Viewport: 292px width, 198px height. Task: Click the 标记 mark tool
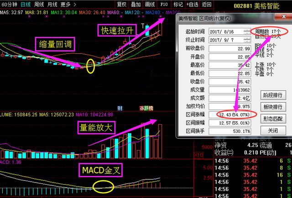pos(178,5)
